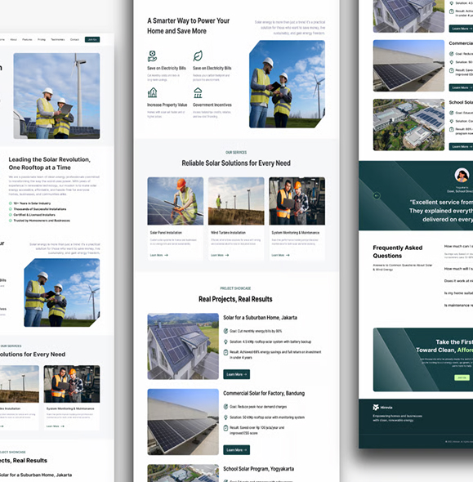Click the Government Incentives building icon
Image resolution: width=473 pixels, height=482 pixels.
(x=198, y=92)
